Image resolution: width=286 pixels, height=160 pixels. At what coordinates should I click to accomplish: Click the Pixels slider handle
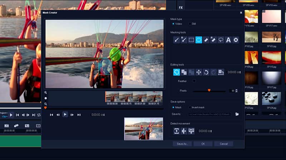[x=209, y=90]
